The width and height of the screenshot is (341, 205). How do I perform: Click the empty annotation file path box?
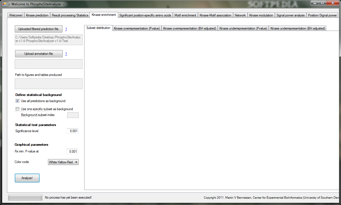pos(49,64)
